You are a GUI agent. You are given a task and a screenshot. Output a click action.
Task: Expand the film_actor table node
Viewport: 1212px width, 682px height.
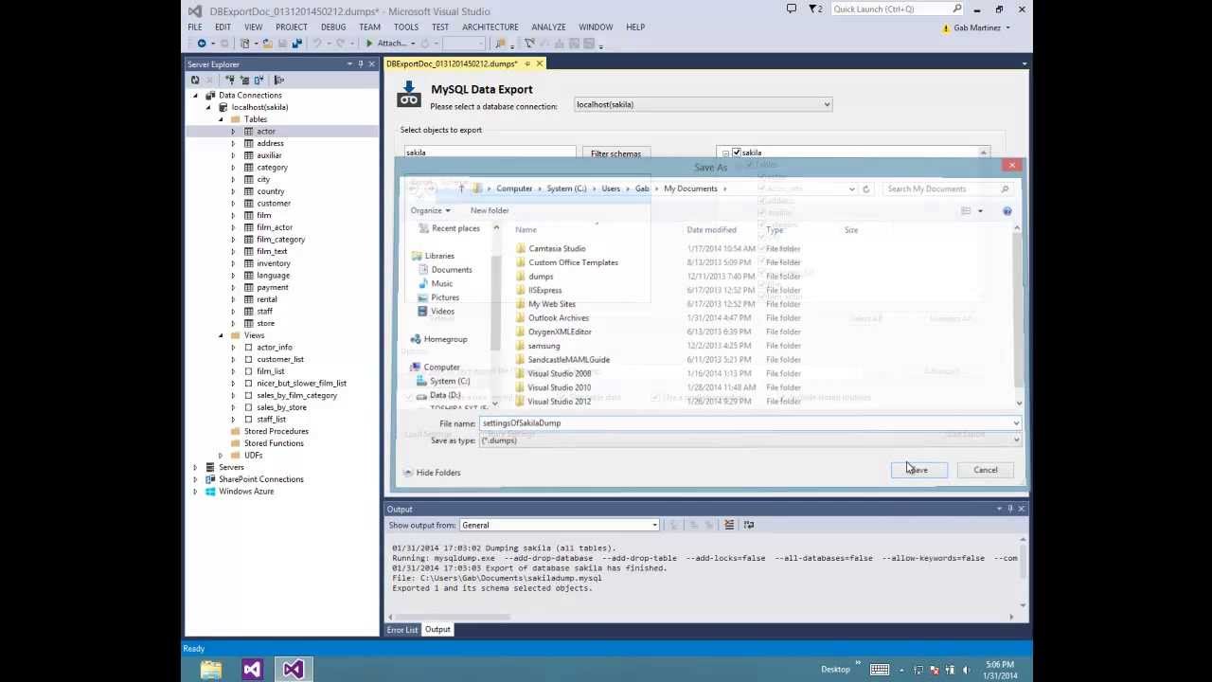pyautogui.click(x=233, y=227)
